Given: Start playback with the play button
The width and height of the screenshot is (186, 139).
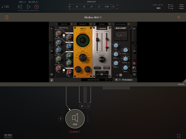Looking at the screenshot, I should pos(28,7).
